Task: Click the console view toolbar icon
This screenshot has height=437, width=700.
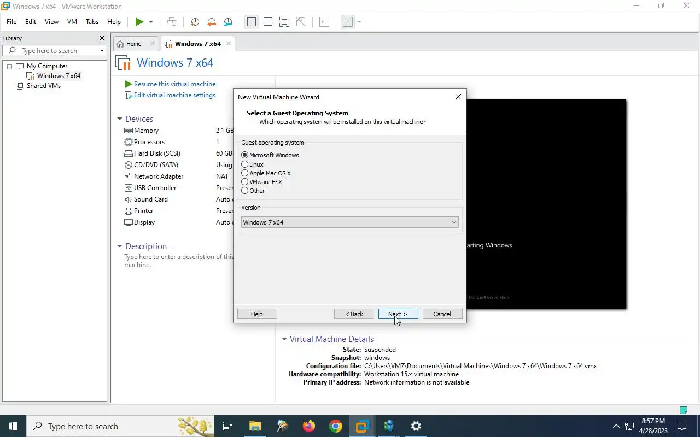Action: click(x=324, y=22)
